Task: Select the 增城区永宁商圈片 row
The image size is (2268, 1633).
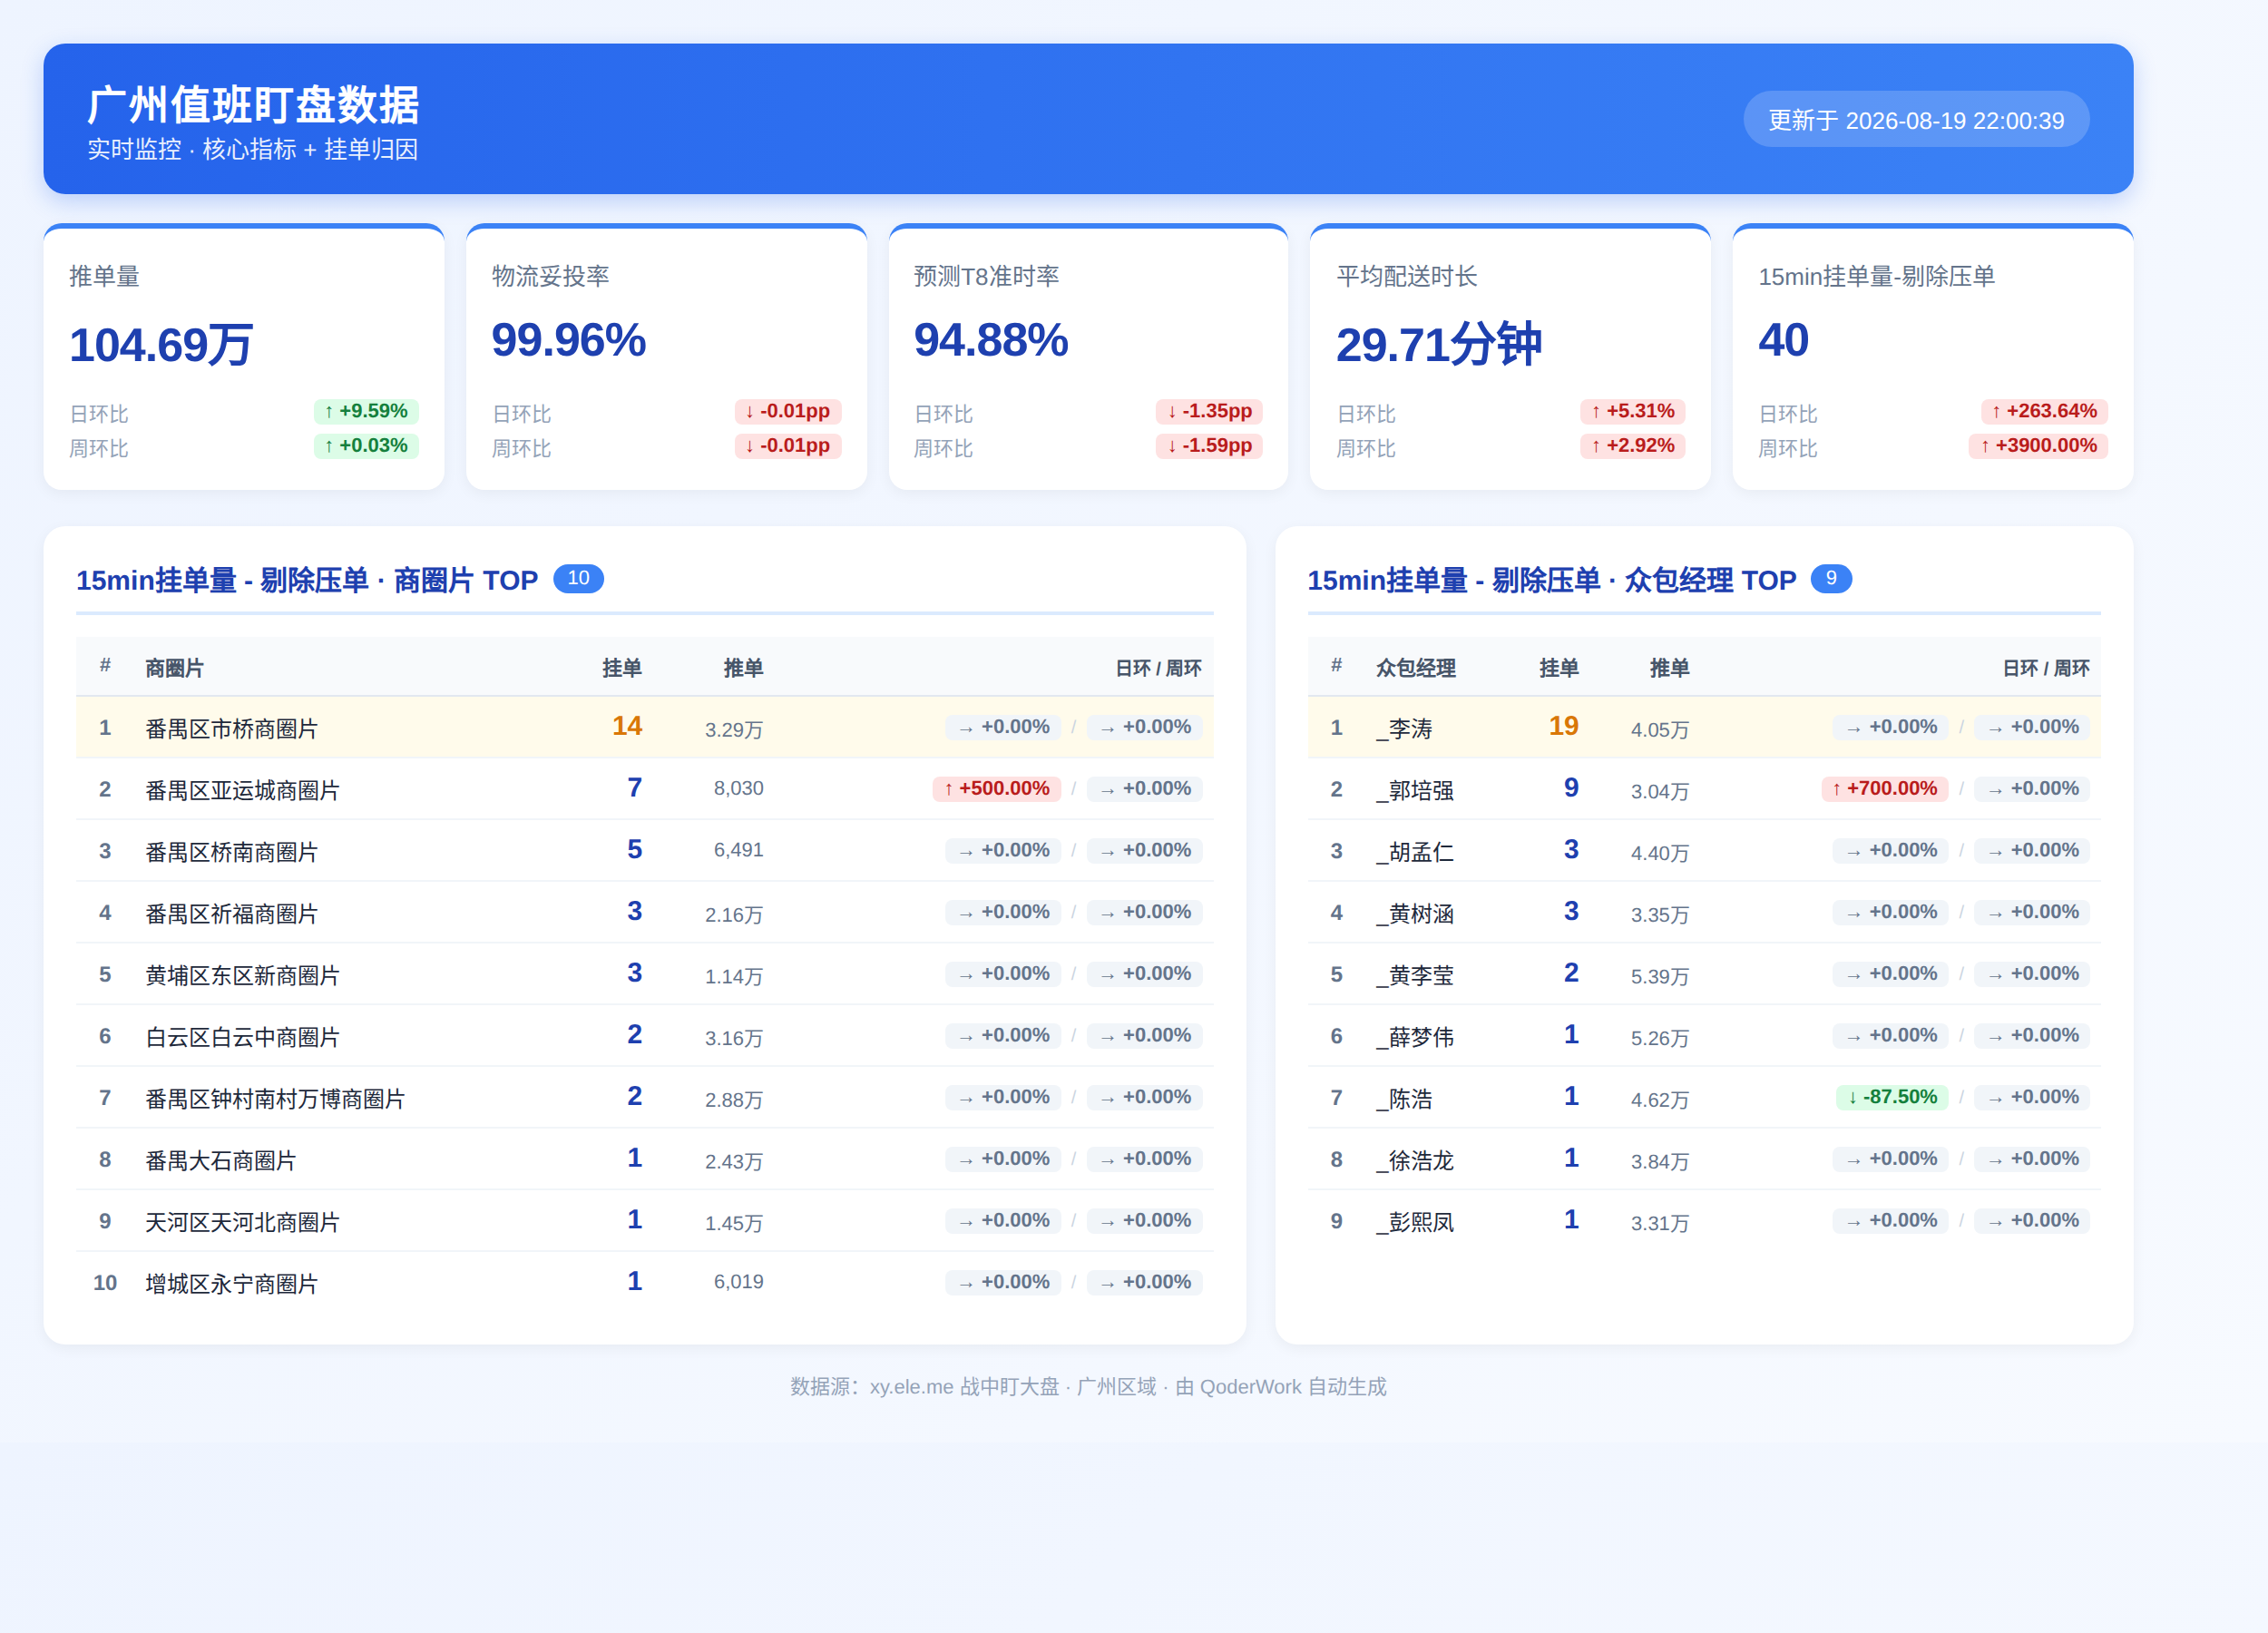Action: pos(645,1282)
